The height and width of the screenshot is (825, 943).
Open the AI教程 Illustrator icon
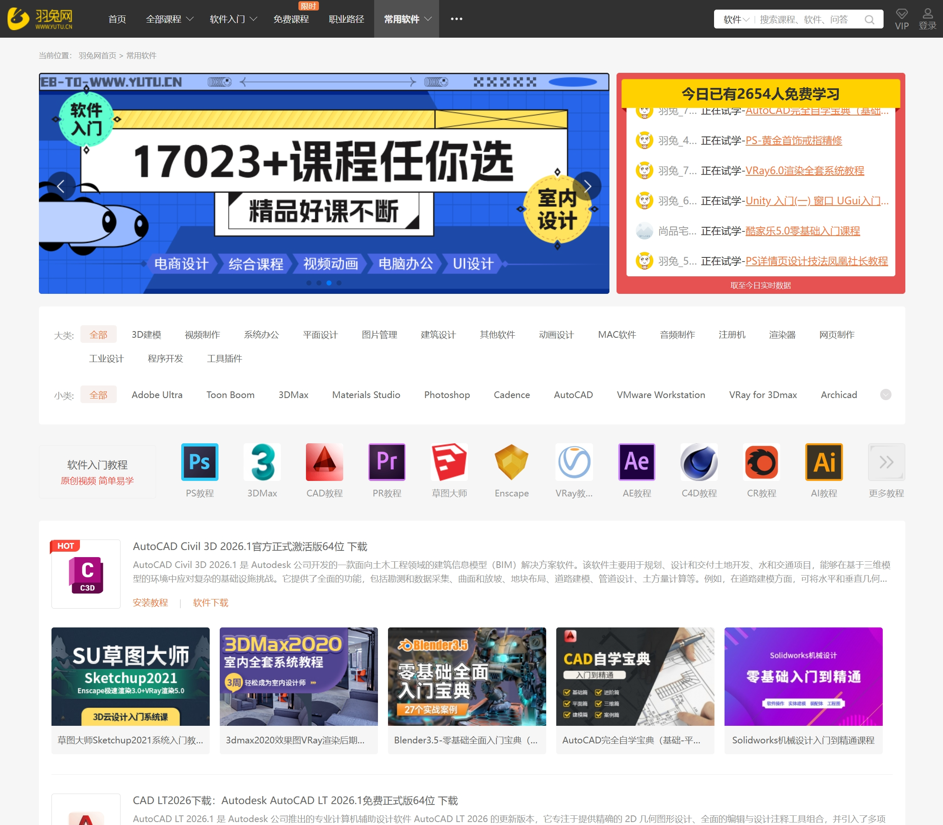click(x=824, y=462)
